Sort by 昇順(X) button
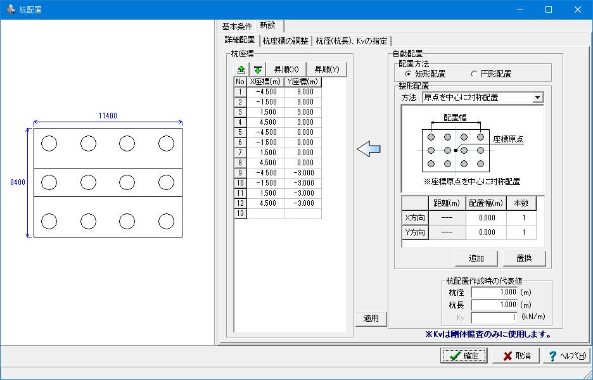 (286, 70)
